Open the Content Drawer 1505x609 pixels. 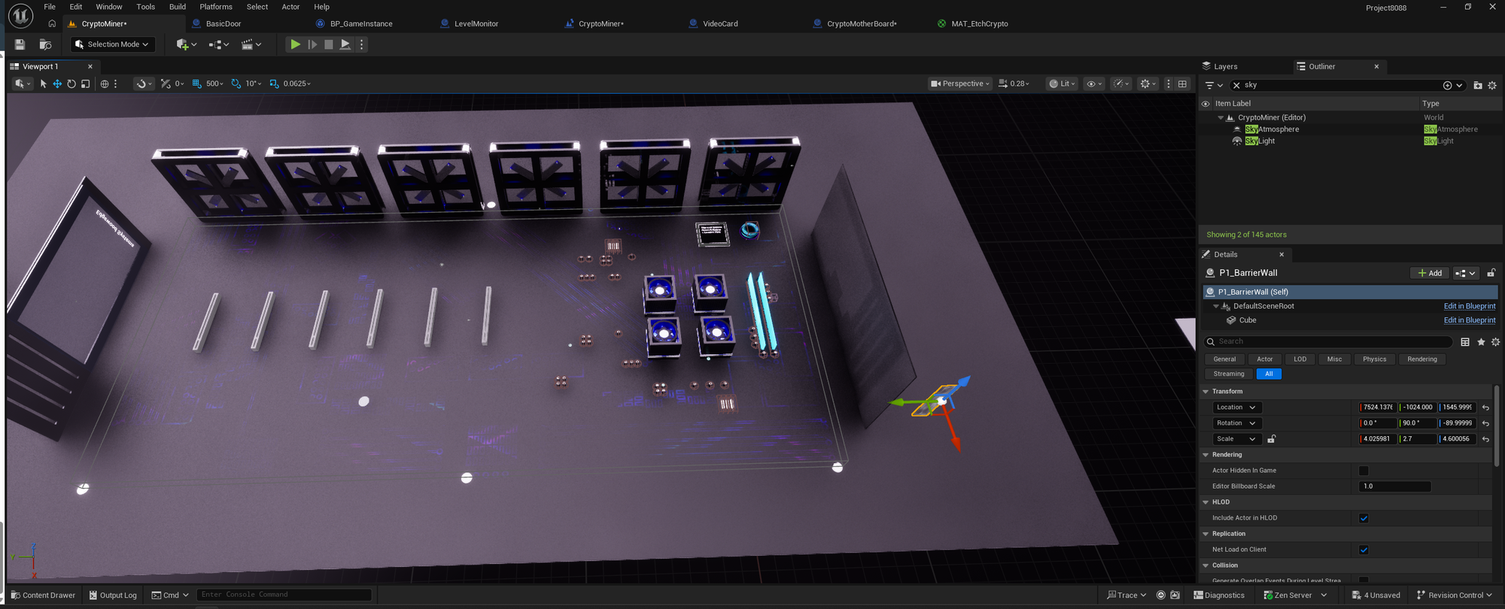tap(44, 595)
